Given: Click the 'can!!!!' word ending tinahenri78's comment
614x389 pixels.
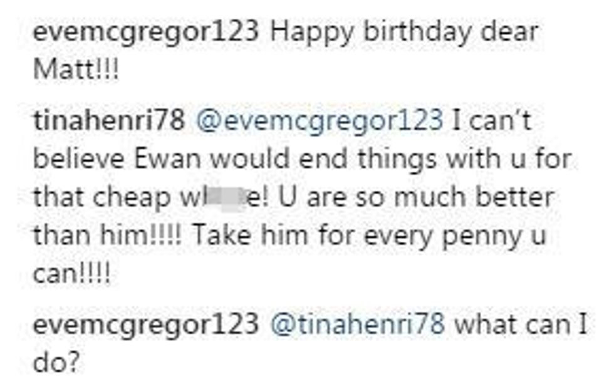Looking at the screenshot, I should (72, 274).
